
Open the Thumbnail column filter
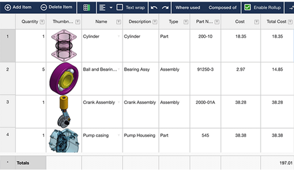coord(77,22)
